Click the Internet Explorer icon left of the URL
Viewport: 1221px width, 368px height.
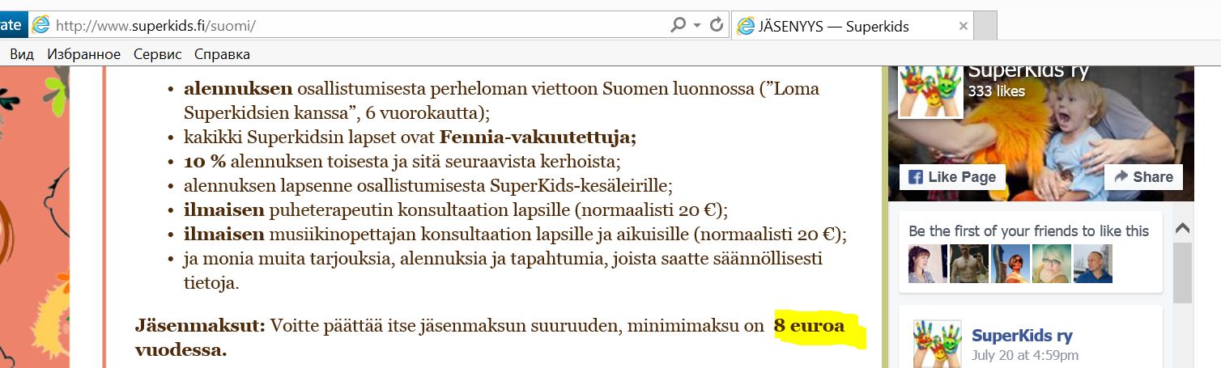[x=40, y=26]
